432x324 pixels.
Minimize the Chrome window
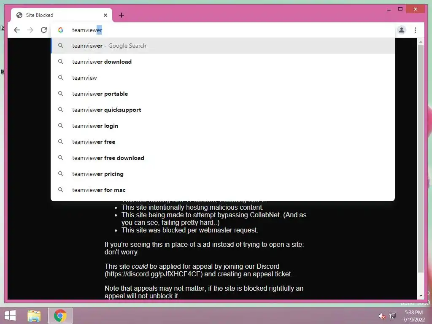(389, 9)
